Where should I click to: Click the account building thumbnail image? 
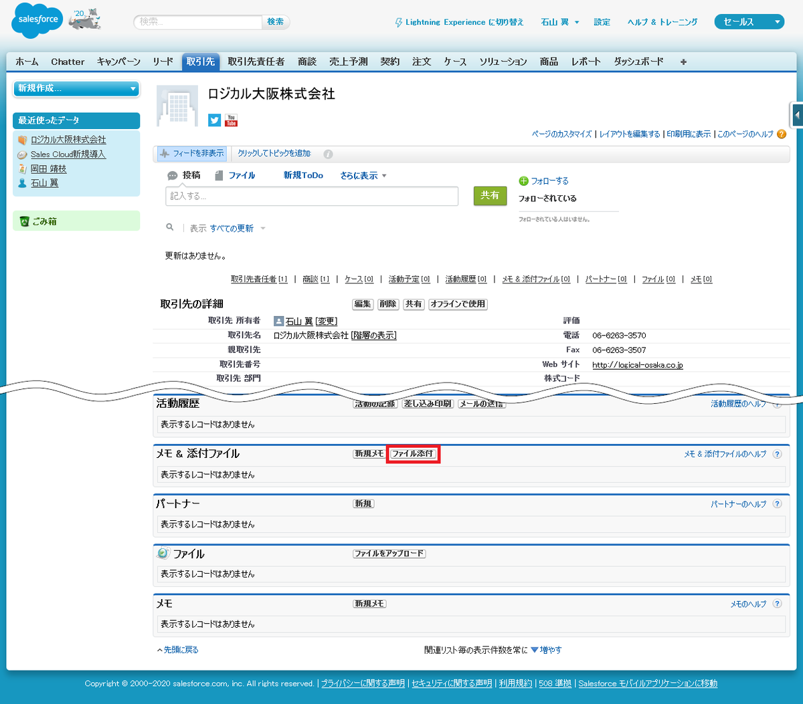click(x=177, y=106)
